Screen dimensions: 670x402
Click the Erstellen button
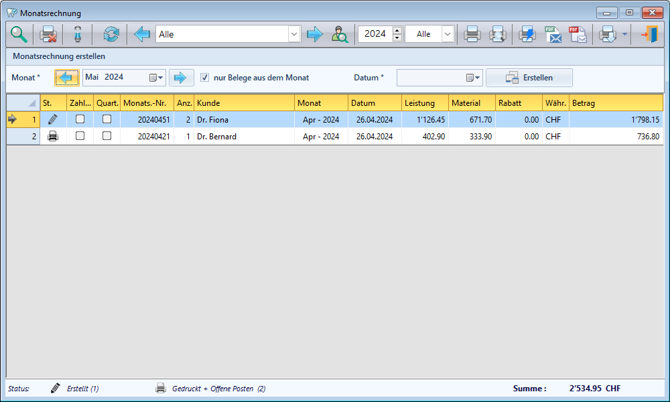click(529, 78)
